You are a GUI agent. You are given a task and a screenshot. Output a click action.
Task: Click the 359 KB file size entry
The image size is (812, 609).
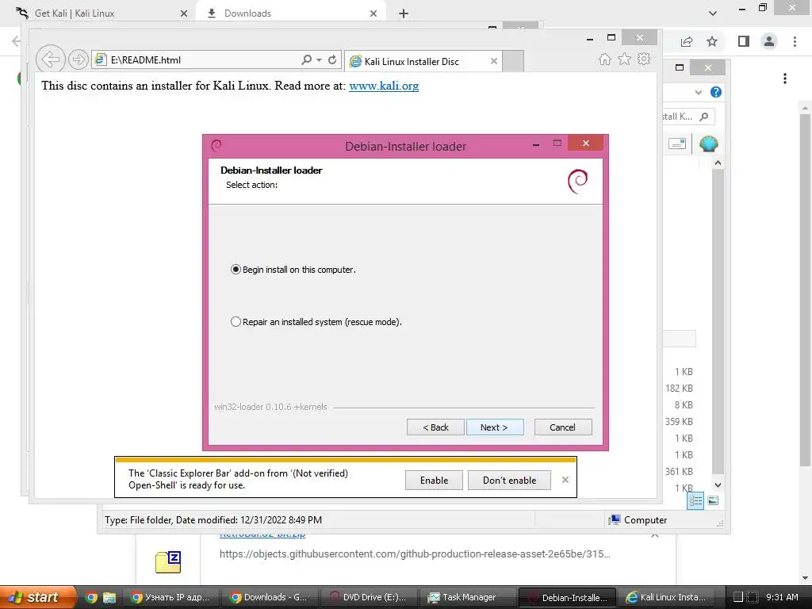[679, 421]
